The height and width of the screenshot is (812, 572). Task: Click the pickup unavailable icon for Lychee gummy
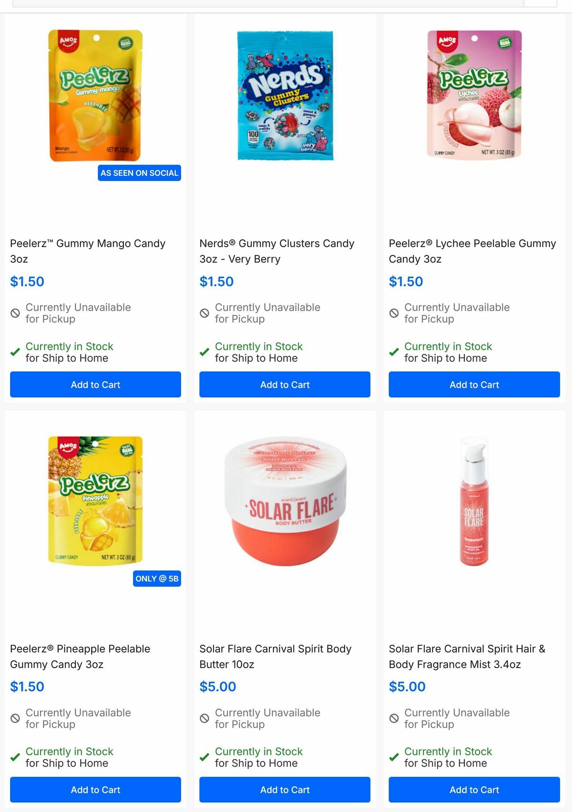394,313
